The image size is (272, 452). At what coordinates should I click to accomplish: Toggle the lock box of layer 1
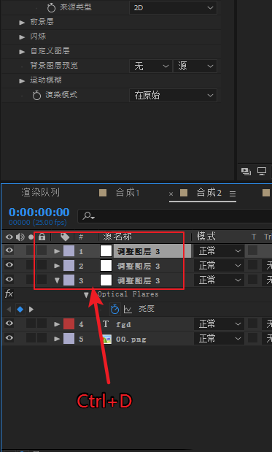pyautogui.click(x=42, y=250)
